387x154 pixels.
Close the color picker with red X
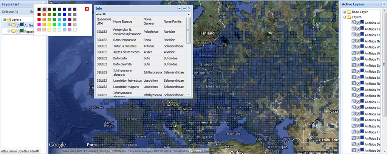pyautogui.click(x=87, y=9)
